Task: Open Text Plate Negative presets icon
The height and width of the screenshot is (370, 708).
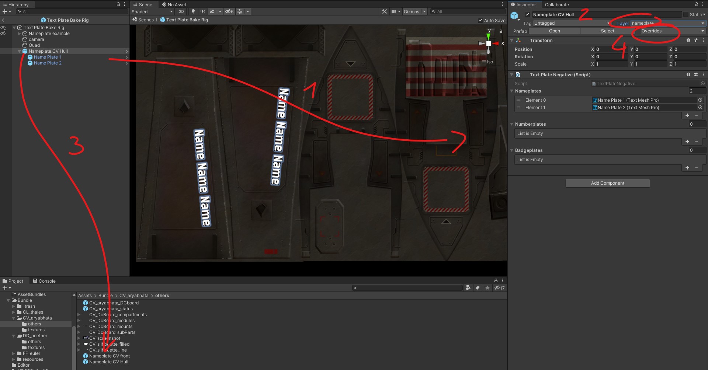Action: [696, 74]
